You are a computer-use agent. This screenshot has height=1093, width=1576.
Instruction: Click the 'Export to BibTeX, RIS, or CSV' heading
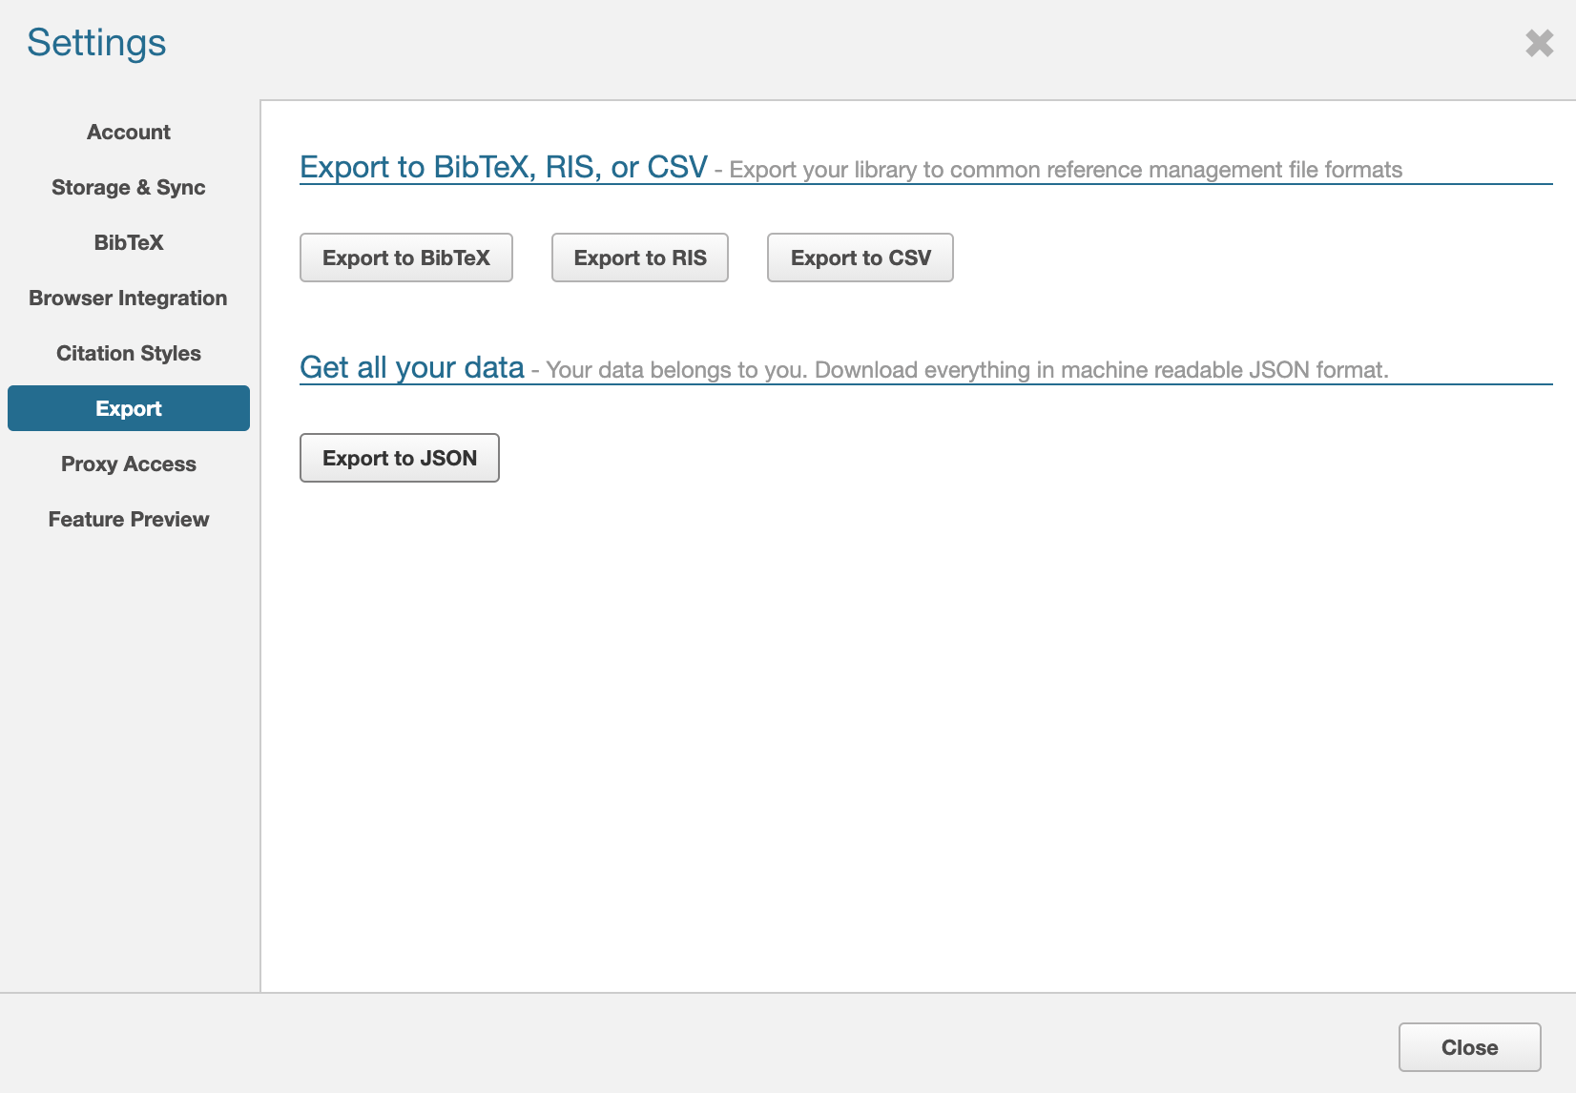[x=504, y=167]
